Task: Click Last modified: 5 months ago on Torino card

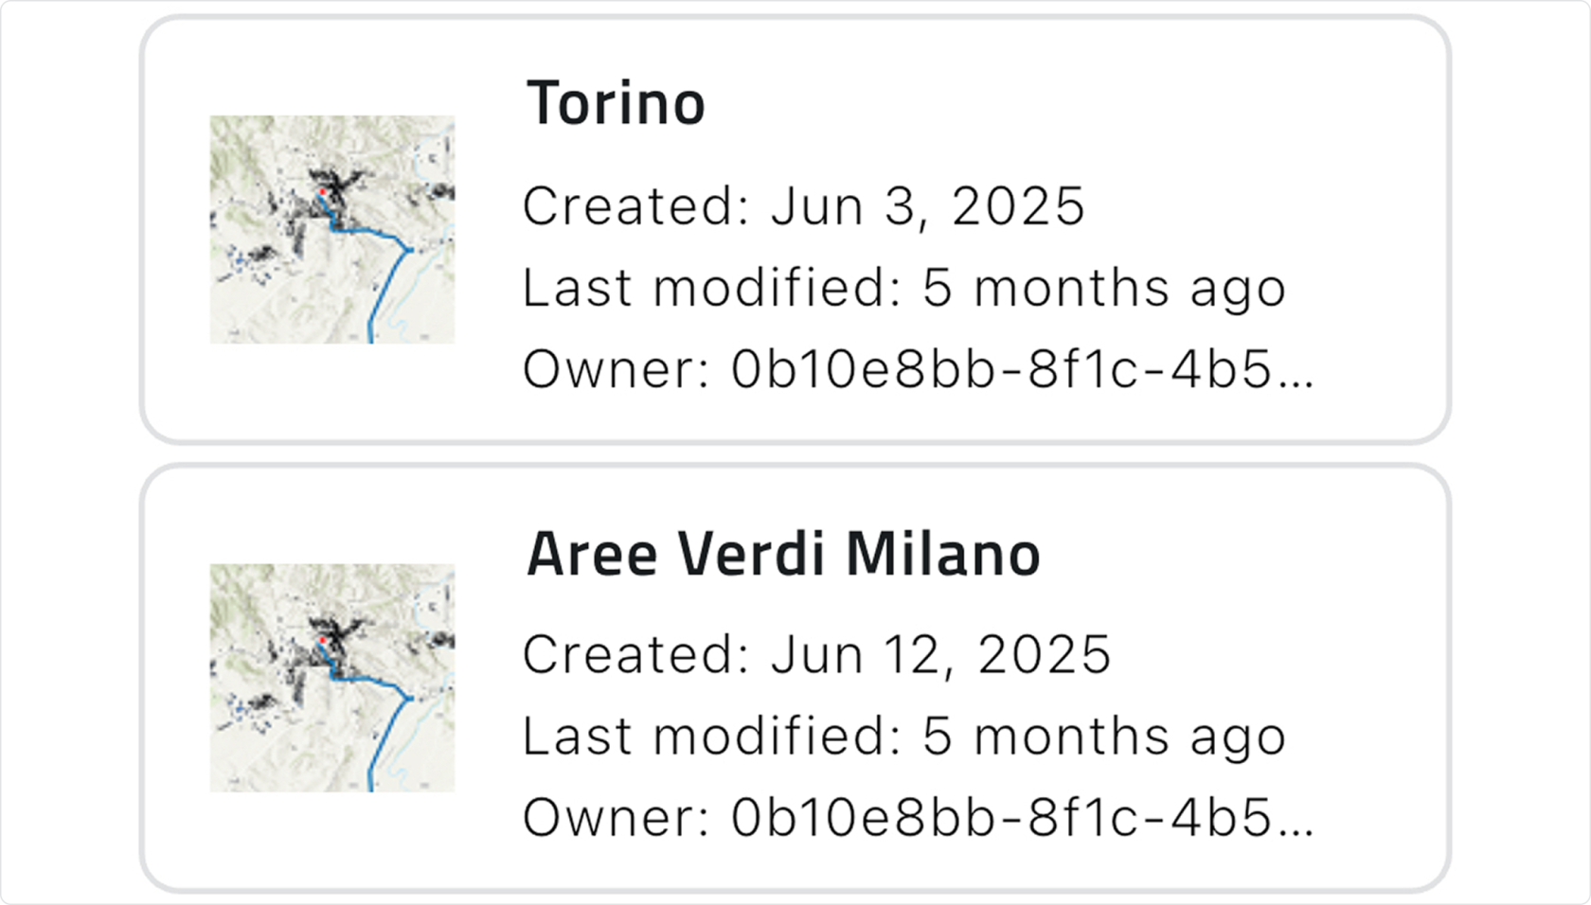Action: 904,287
